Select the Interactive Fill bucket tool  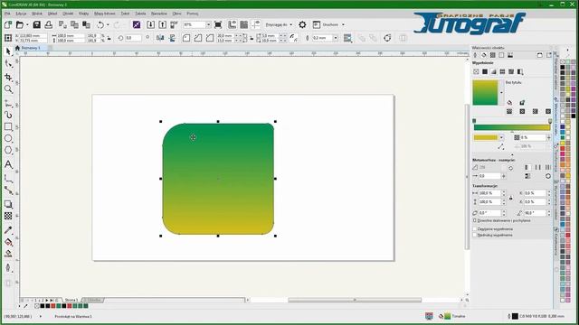pos(8,242)
